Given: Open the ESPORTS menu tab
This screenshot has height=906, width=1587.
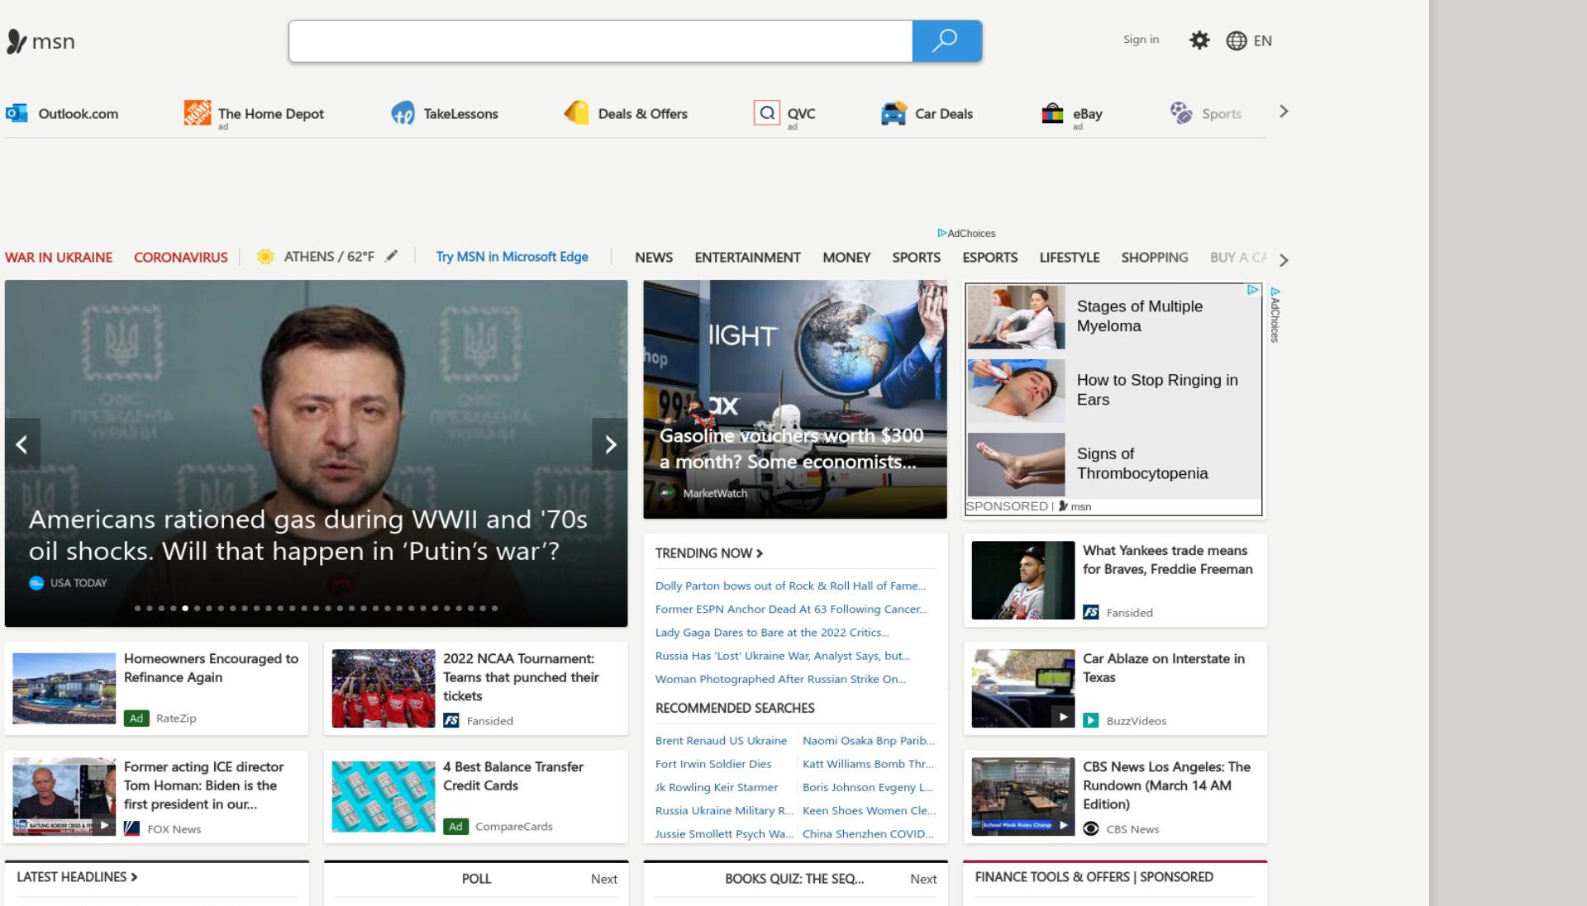Looking at the screenshot, I should click(989, 258).
